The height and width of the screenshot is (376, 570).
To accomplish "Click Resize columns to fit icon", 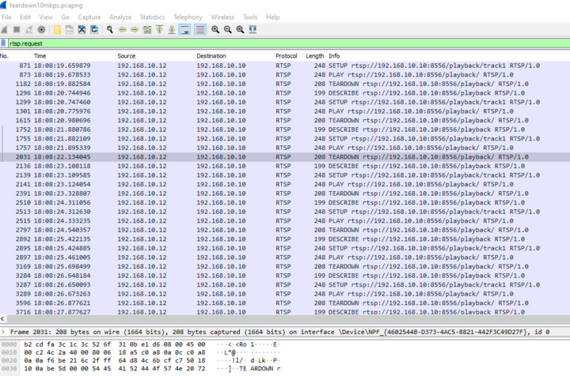I will (x=253, y=30).
